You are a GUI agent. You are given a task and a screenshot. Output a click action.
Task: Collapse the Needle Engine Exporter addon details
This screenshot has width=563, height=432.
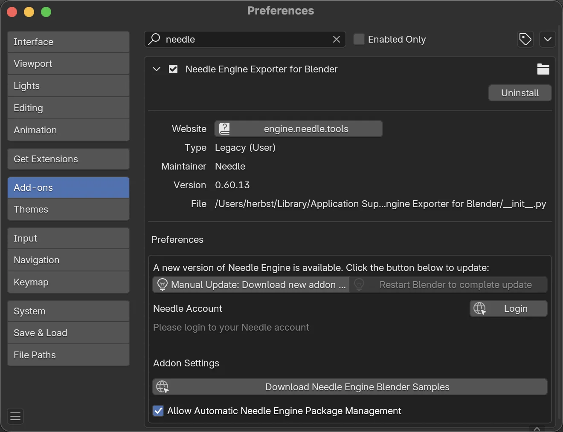tap(157, 69)
